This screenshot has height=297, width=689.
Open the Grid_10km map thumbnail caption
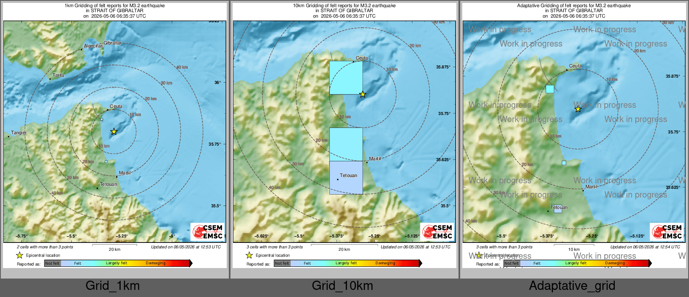point(342,286)
